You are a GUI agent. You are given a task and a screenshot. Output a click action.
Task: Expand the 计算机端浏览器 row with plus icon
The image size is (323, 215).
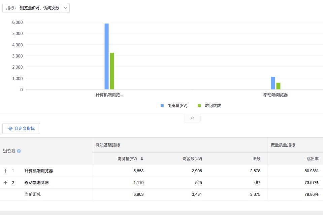coord(5,171)
